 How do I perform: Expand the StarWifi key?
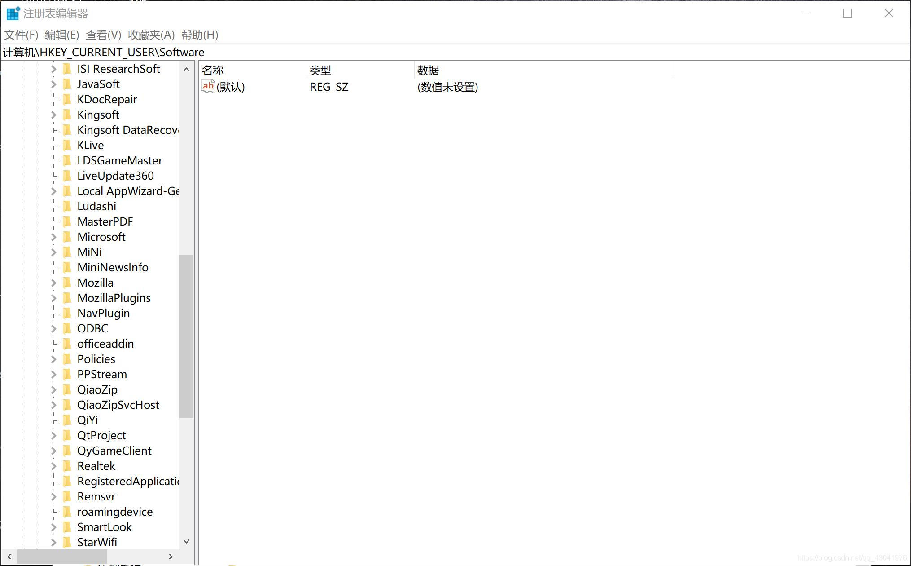click(53, 543)
